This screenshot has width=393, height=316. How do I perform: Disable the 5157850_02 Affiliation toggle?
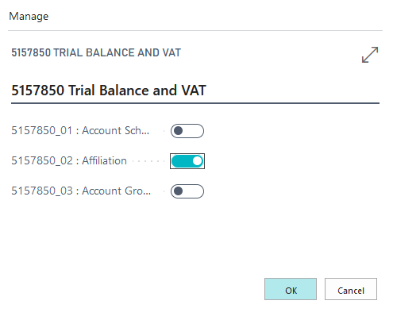(187, 161)
